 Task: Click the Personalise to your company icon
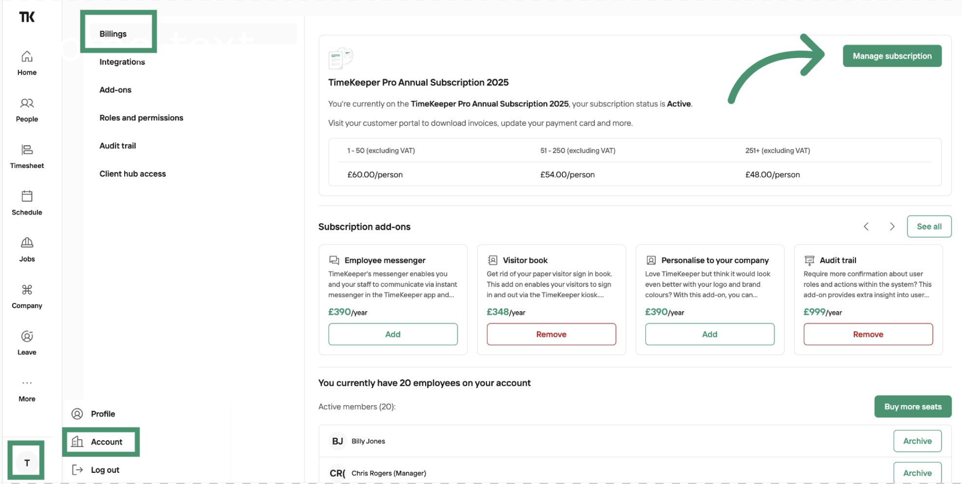coord(651,260)
